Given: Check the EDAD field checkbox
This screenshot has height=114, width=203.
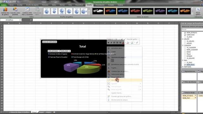Looking at the screenshot, I should pos(185,52).
